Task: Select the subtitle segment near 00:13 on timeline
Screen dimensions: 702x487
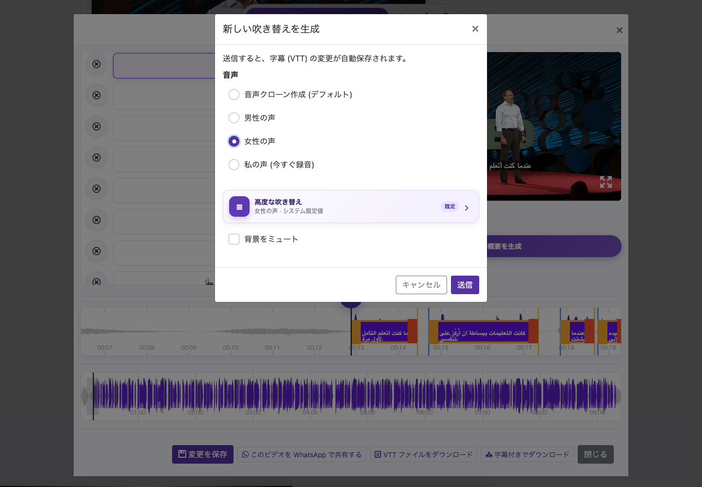Action: [384, 332]
